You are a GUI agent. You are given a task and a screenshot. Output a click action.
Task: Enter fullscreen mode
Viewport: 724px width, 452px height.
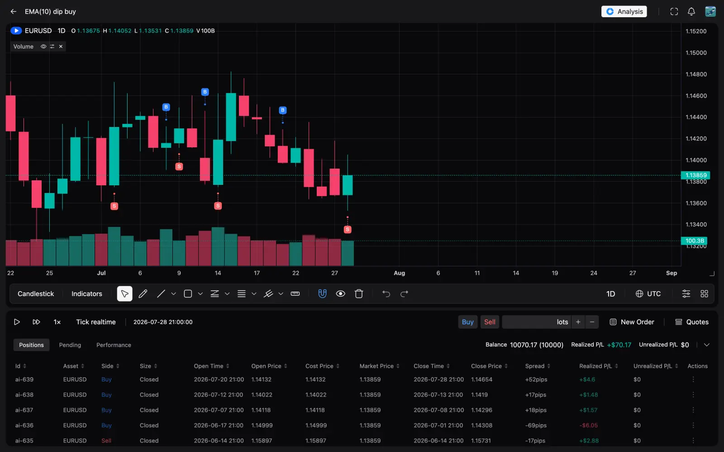(674, 12)
